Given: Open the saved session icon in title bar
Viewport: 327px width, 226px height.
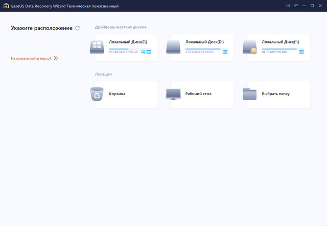Looking at the screenshot, I should click(x=288, y=6).
